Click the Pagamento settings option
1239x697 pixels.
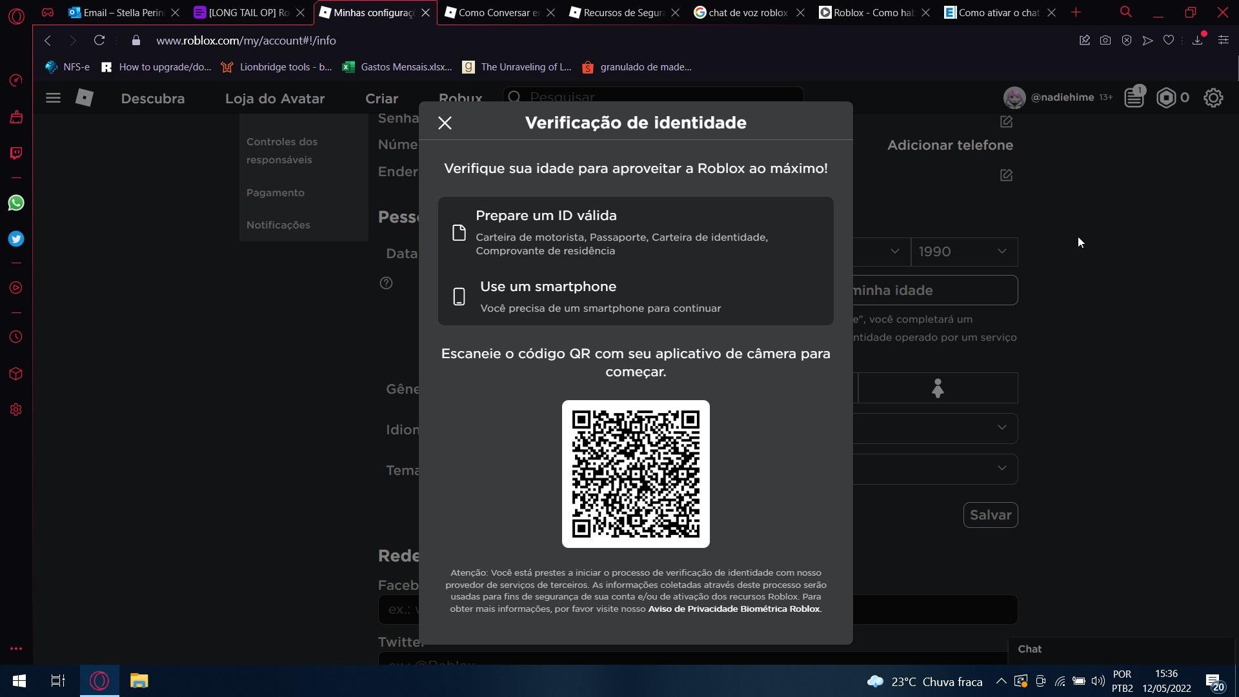[x=276, y=192]
